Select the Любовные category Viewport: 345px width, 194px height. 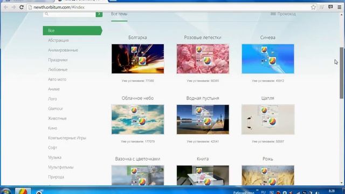point(58,70)
